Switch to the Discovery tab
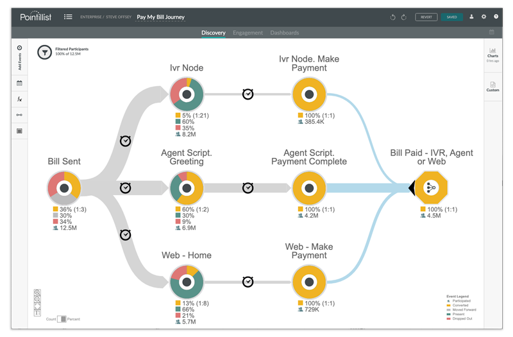Image resolution: width=513 pixels, height=337 pixels. 214,33
